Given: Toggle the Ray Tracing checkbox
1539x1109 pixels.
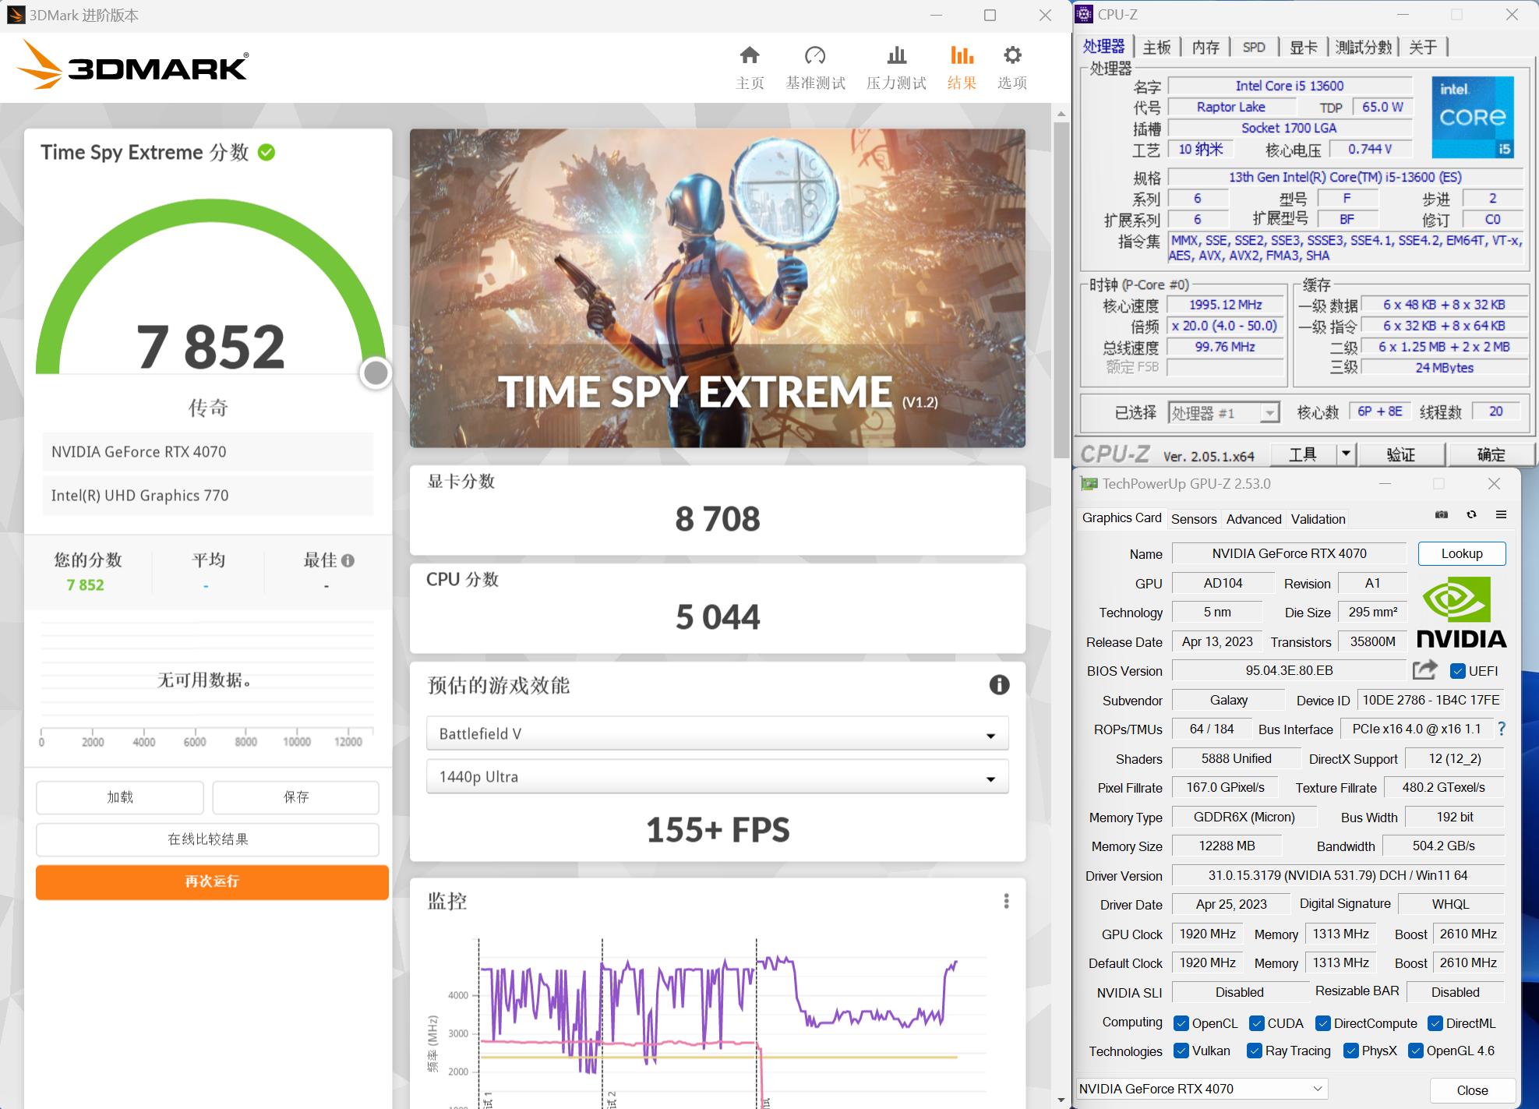Looking at the screenshot, I should coord(1253,1051).
